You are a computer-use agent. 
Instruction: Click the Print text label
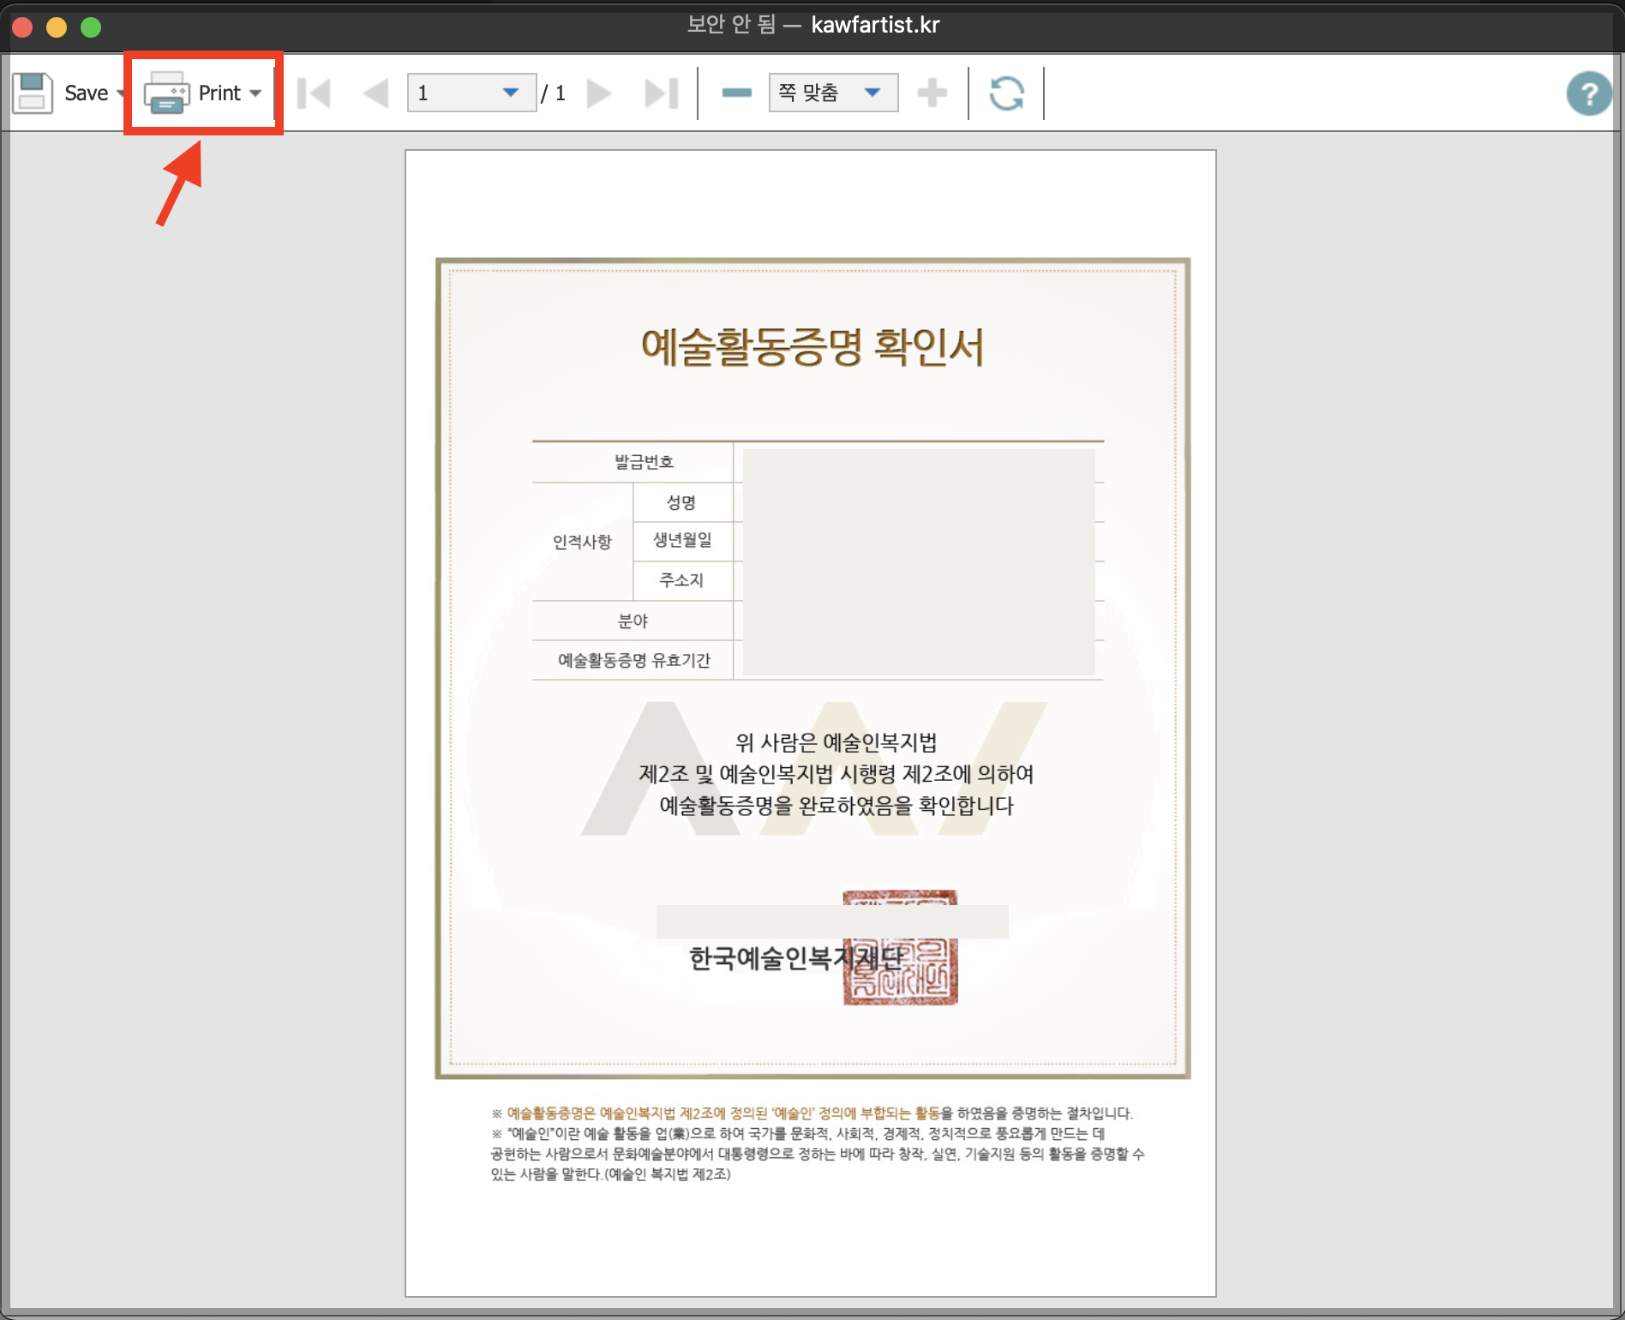tap(219, 93)
